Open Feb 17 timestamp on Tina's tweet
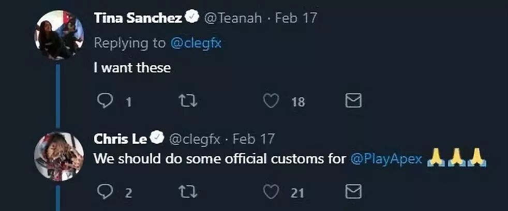Screen dimensions: 508x211 296,18
